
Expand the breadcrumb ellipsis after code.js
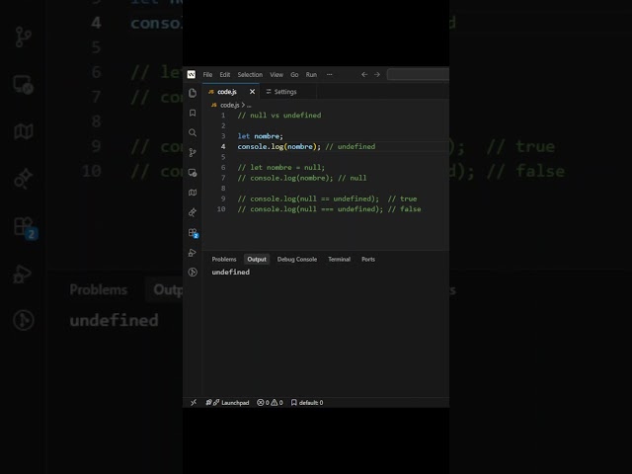coord(249,106)
